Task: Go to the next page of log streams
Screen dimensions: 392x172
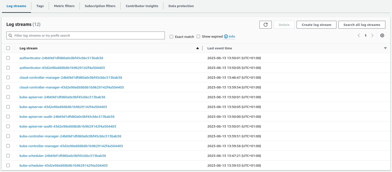Action: [372, 35]
